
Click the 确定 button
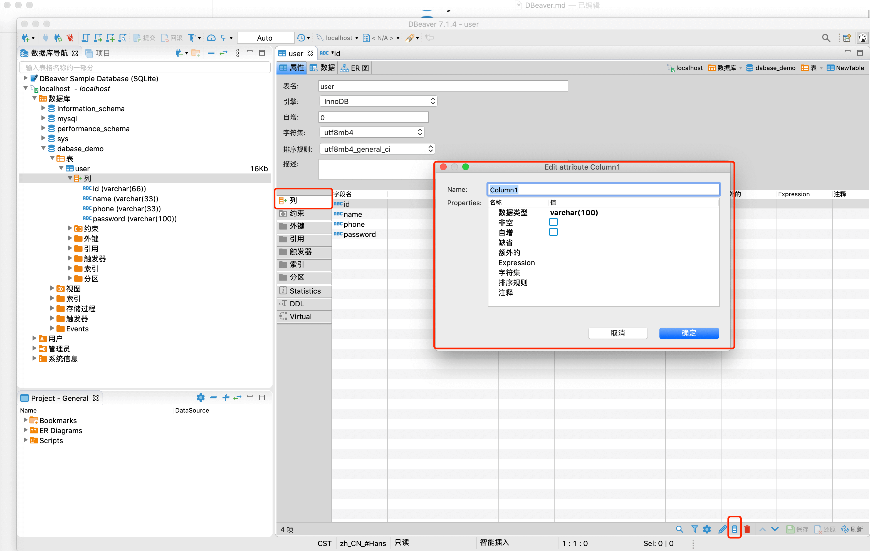[689, 333]
